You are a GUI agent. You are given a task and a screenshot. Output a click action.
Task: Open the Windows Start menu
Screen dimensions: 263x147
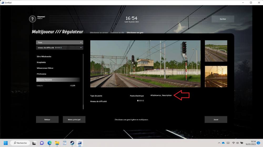click(x=6, y=143)
